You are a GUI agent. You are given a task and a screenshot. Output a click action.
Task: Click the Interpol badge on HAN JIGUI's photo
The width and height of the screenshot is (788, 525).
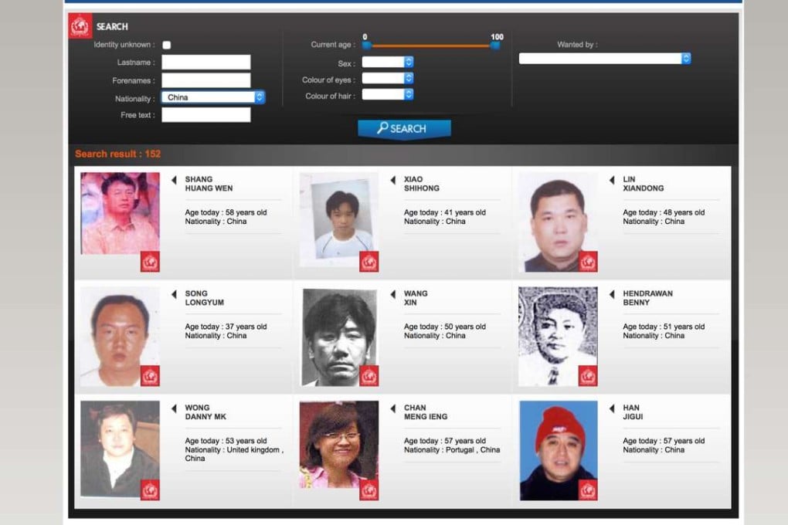click(x=589, y=488)
